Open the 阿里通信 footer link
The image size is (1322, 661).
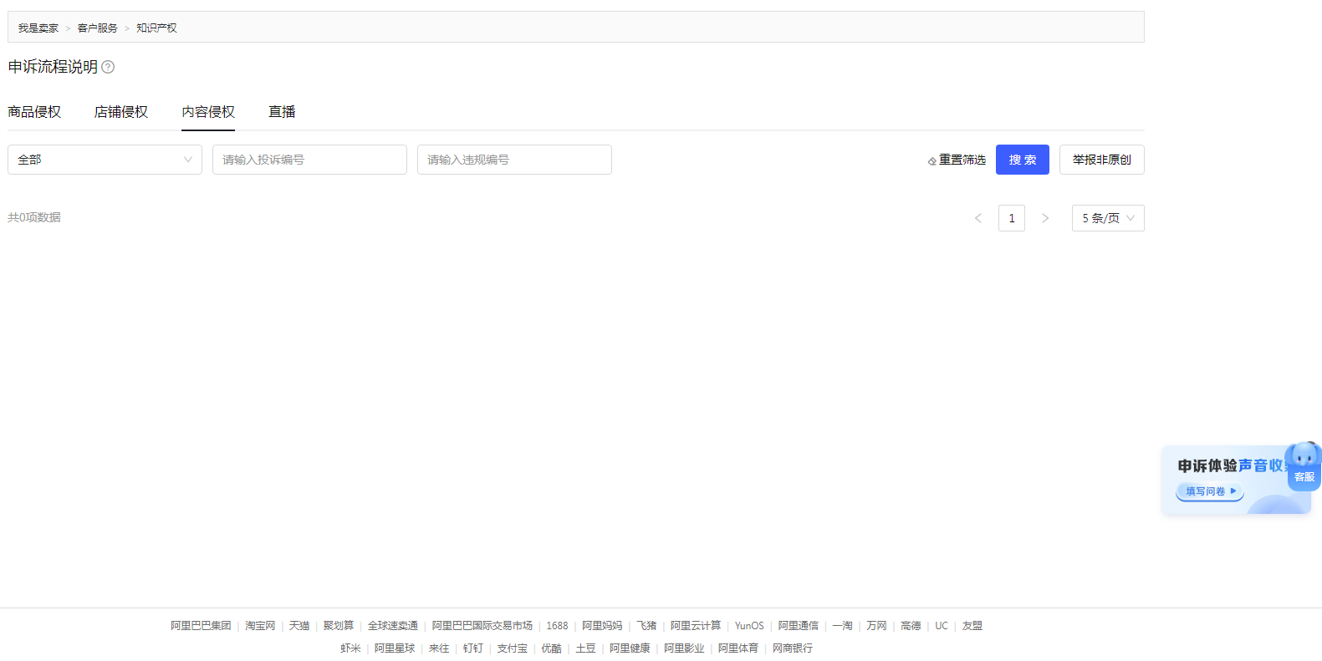pos(799,626)
